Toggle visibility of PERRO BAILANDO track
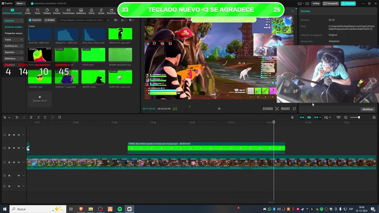 [14, 148]
